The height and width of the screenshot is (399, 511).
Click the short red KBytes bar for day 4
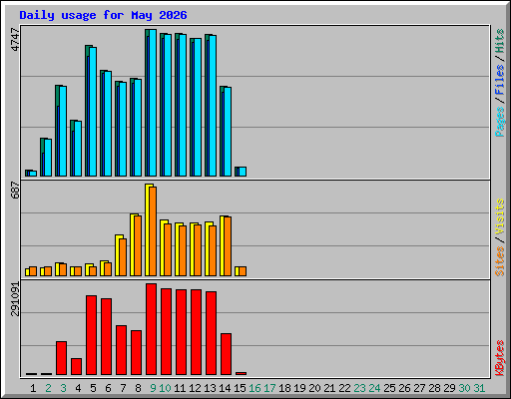pyautogui.click(x=76, y=367)
